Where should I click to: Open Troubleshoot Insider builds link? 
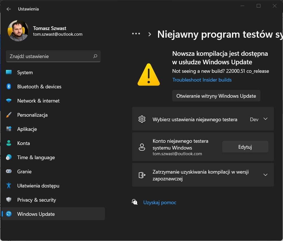[202, 80]
